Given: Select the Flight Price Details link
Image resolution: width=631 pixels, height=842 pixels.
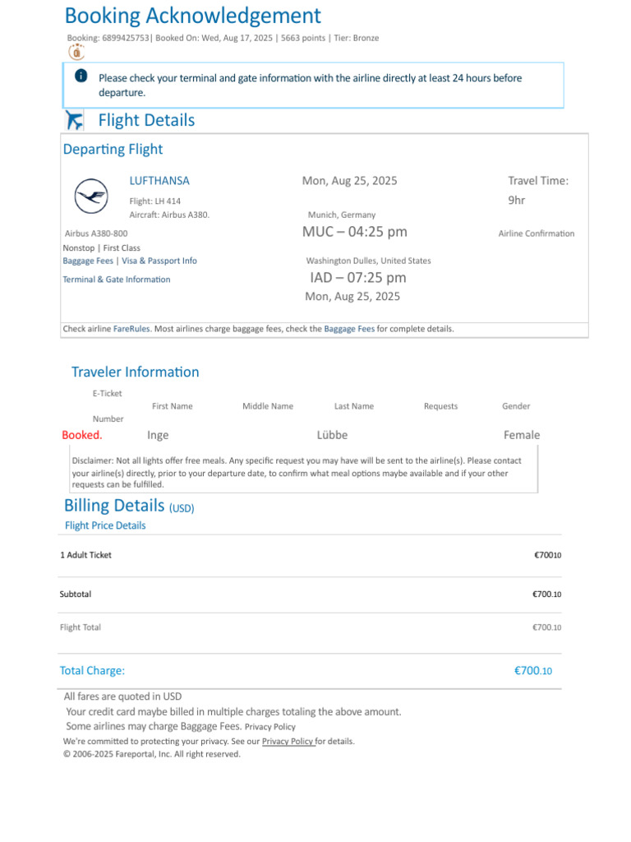Looking at the screenshot, I should 105,525.
